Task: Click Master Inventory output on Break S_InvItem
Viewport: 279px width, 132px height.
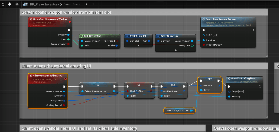Action: tap(192, 41)
